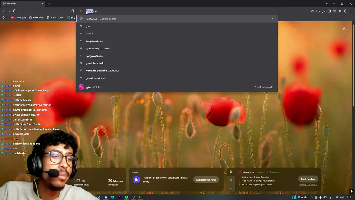Open the Internet Download Manager extension
This screenshot has height=200, width=355.
coord(312,11)
